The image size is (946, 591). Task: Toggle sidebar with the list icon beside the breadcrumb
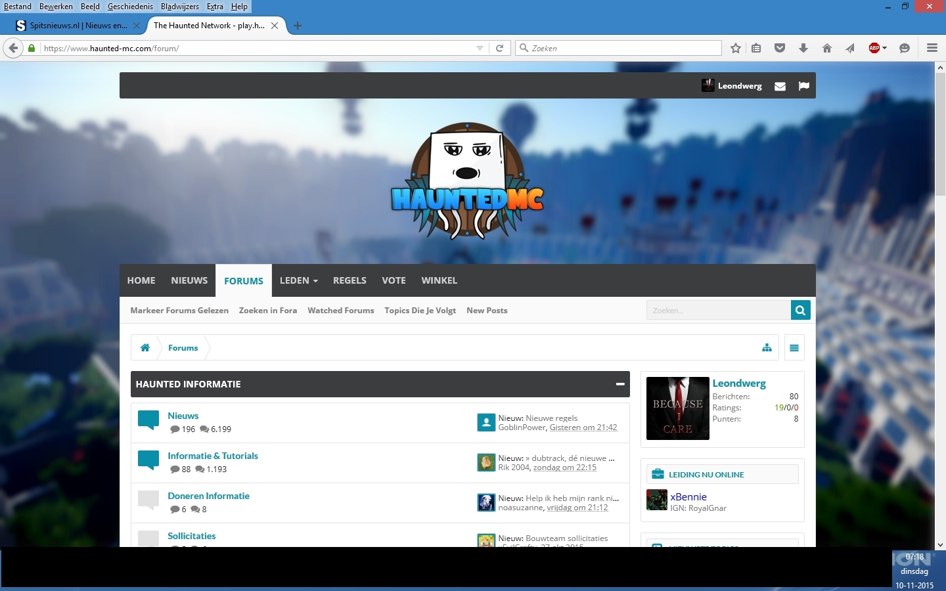pyautogui.click(x=794, y=347)
